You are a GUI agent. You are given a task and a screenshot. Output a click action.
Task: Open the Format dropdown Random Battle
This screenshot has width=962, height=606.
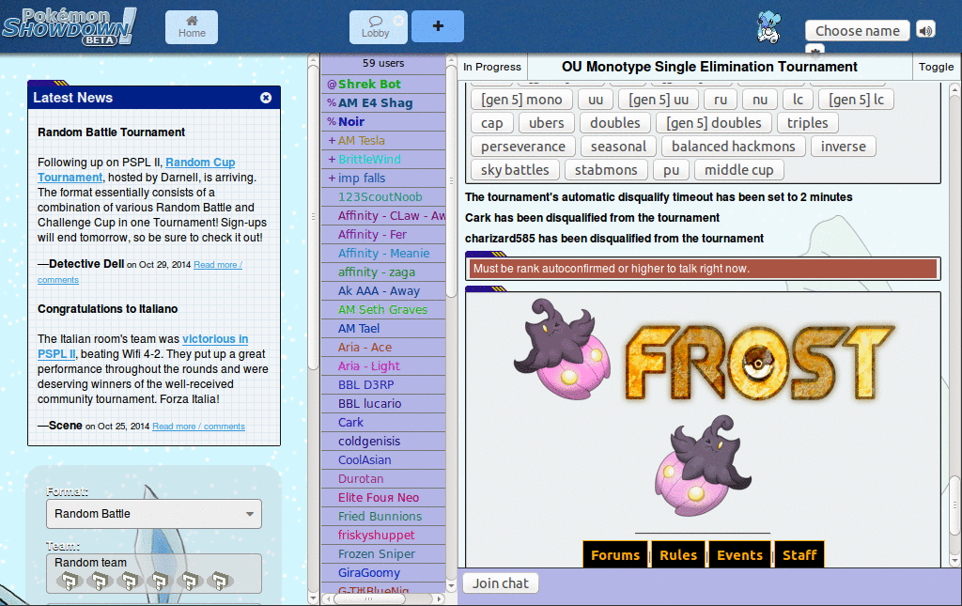[154, 514]
